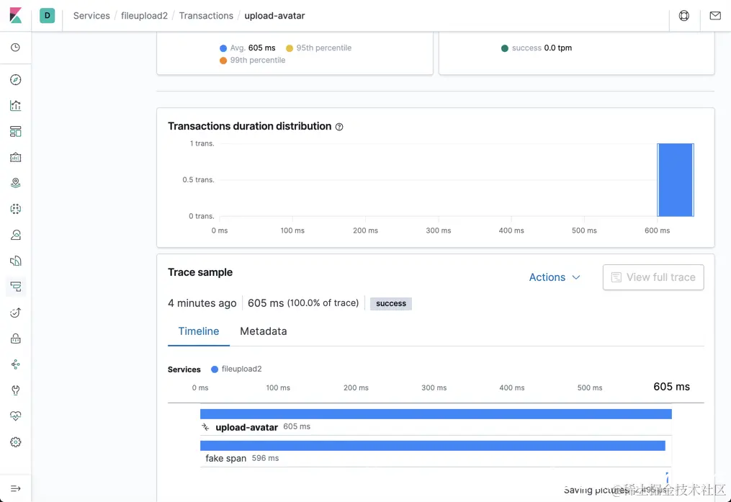Select the 600 ms histogram bar
The height and width of the screenshot is (502, 731).
tap(676, 180)
